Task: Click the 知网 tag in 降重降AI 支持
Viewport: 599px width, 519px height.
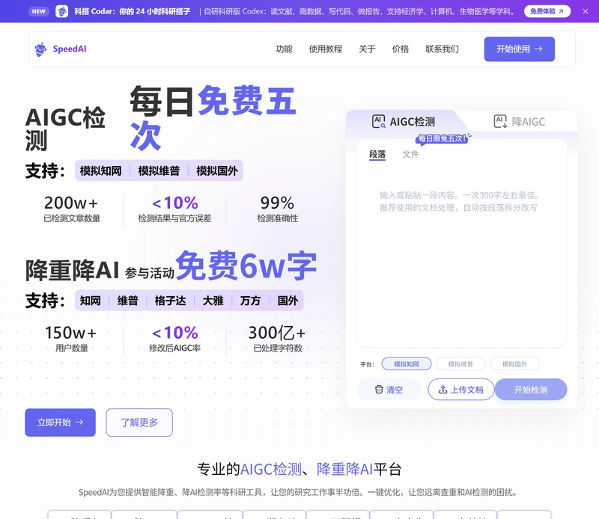Action: coord(90,301)
